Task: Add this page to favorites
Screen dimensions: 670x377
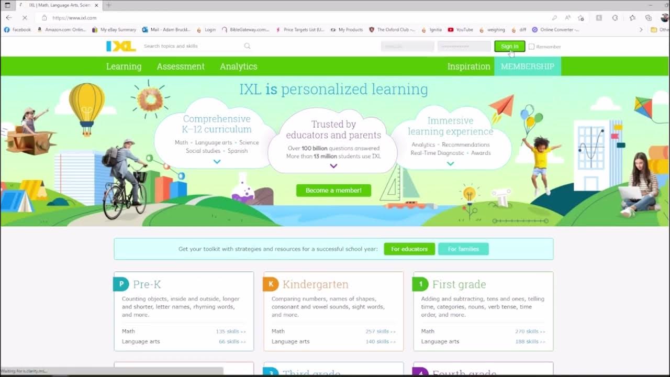Action: coord(580,17)
